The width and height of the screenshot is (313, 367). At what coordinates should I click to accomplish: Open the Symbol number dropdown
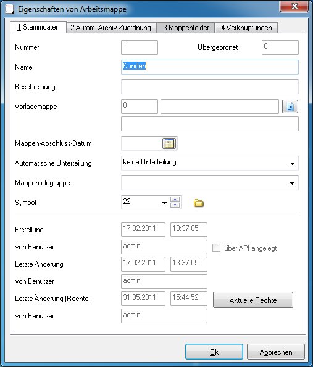pos(164,203)
